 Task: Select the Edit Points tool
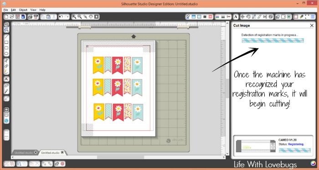[x=6, y=30]
